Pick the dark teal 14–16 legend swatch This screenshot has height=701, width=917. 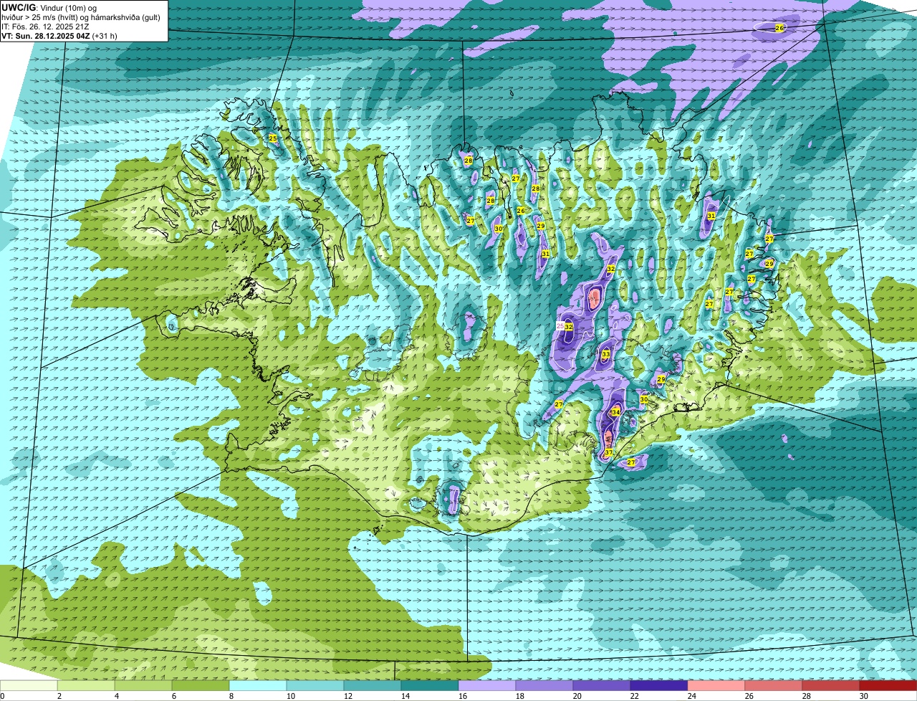click(430, 685)
